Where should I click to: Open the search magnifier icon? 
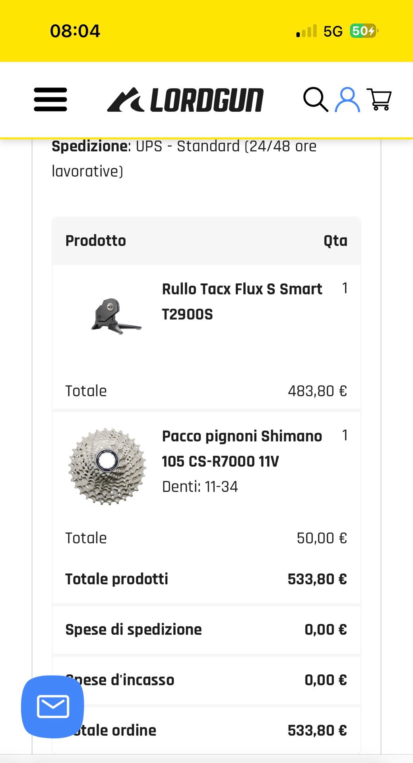pyautogui.click(x=316, y=99)
